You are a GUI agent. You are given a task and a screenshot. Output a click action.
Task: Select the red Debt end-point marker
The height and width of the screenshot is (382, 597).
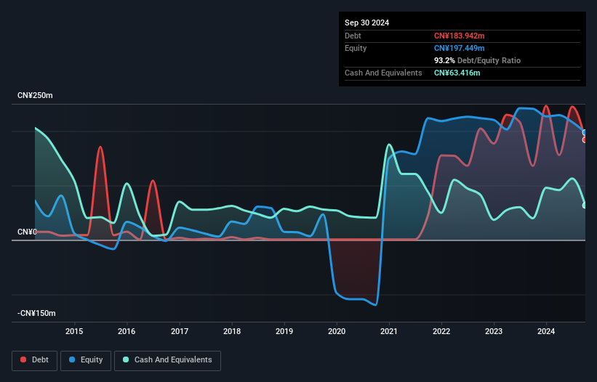click(x=585, y=140)
